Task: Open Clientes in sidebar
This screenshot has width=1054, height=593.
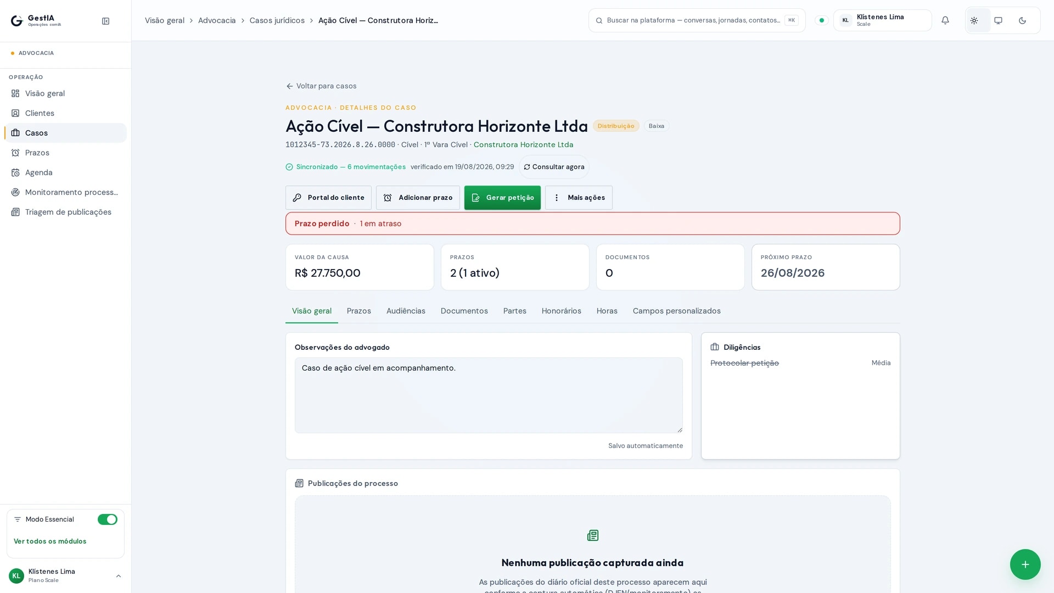Action: pyautogui.click(x=65, y=113)
